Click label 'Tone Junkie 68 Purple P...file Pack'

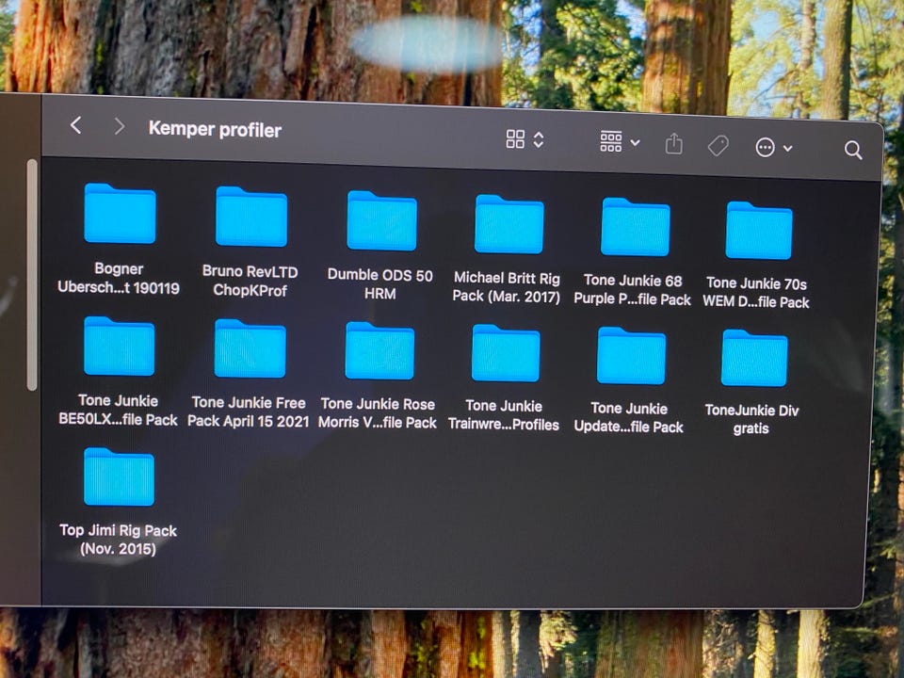point(633,290)
